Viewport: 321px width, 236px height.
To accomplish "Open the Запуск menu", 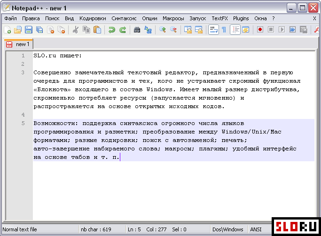I will [x=197, y=18].
